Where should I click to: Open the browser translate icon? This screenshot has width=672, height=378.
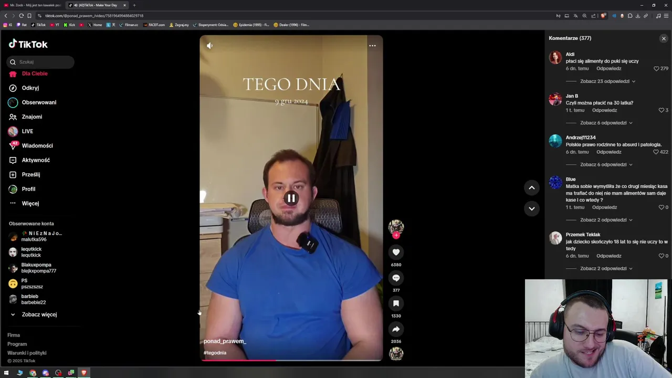tap(575, 16)
